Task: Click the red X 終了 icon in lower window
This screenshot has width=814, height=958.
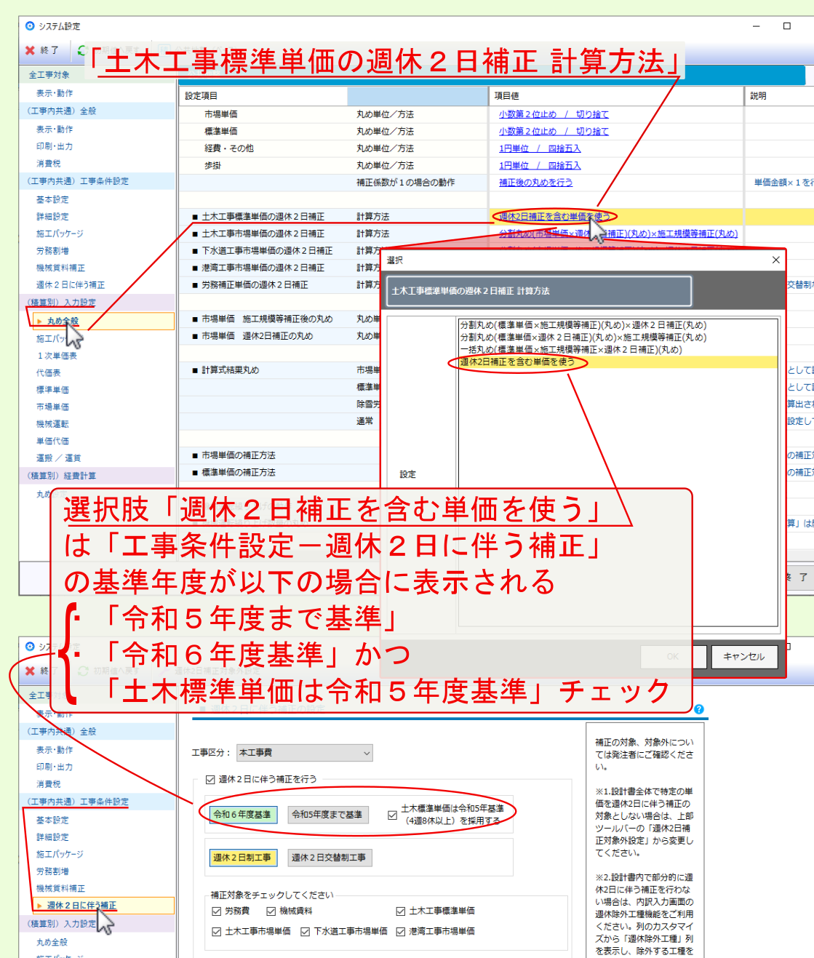Action: [x=30, y=671]
